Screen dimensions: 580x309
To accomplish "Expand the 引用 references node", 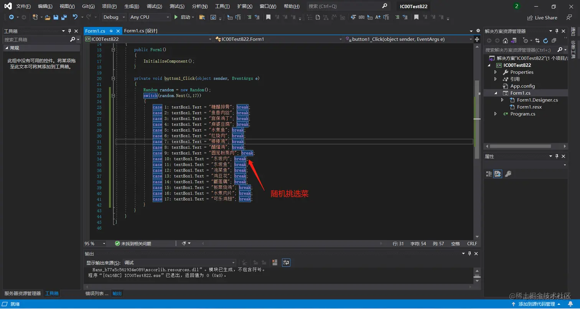I will tap(496, 79).
